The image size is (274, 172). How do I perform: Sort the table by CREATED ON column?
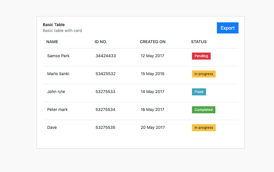(x=153, y=42)
